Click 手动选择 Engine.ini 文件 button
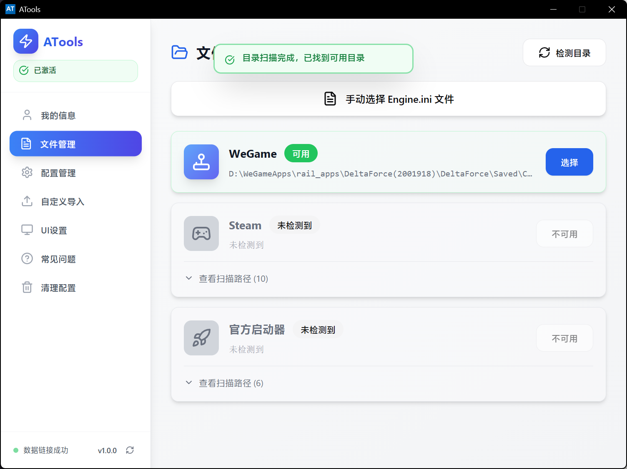The height and width of the screenshot is (469, 627). pyautogui.click(x=388, y=99)
